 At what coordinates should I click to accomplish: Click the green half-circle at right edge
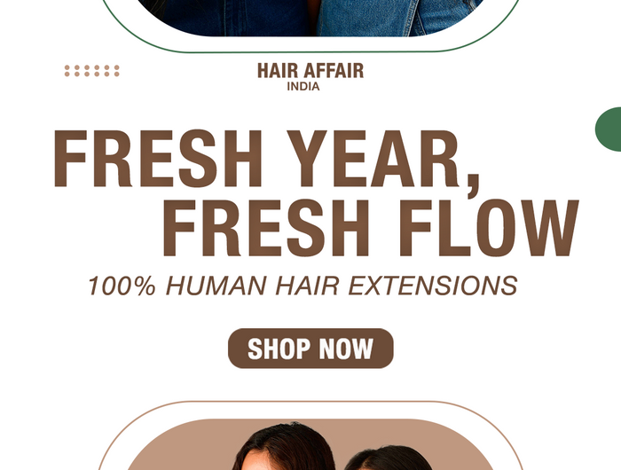coord(609,129)
